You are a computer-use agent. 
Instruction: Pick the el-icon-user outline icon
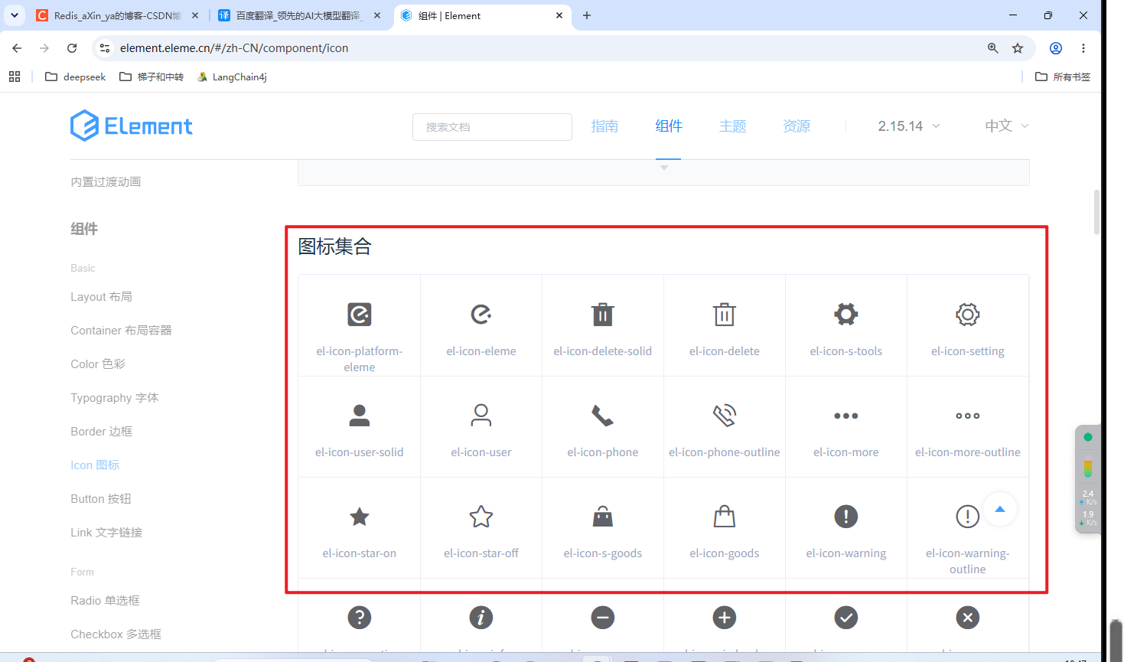click(x=481, y=416)
